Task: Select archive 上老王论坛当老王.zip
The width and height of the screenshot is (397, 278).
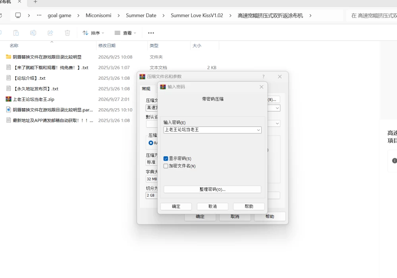Action: point(33,99)
